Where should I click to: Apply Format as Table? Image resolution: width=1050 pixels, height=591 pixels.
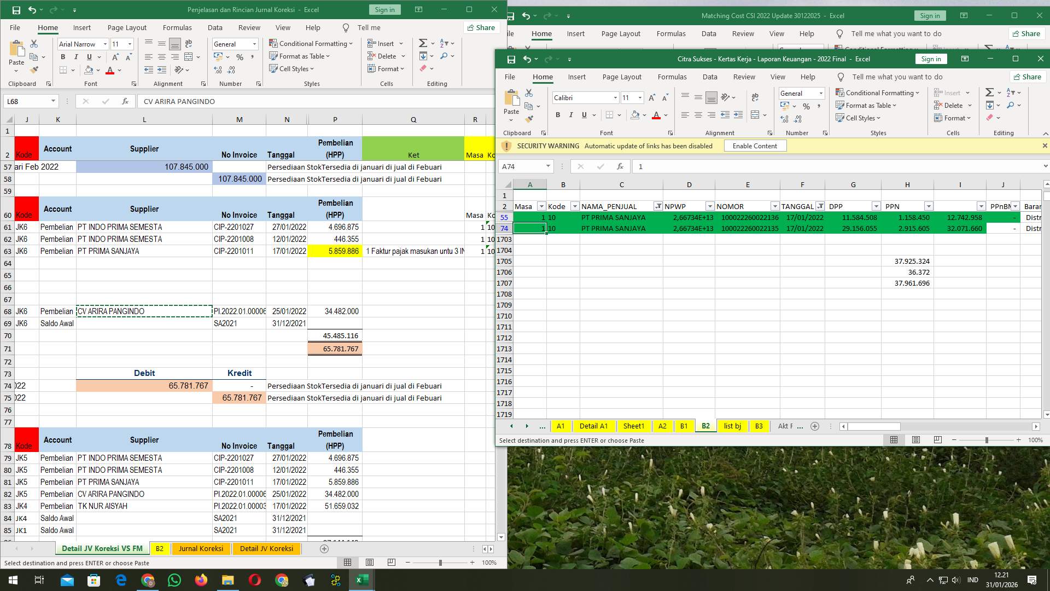click(866, 105)
